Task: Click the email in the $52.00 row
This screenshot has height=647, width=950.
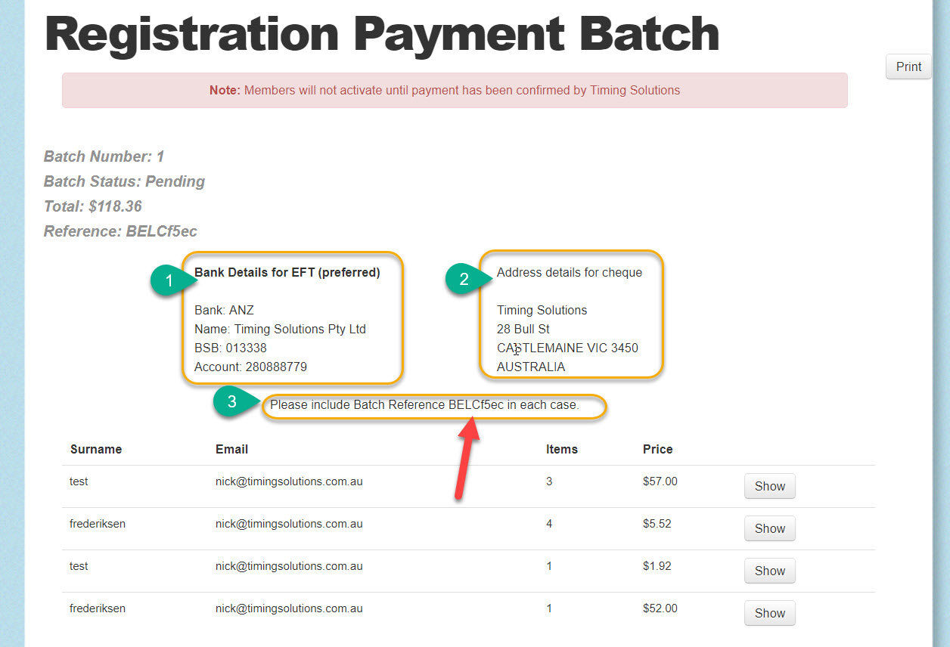Action: coord(289,608)
